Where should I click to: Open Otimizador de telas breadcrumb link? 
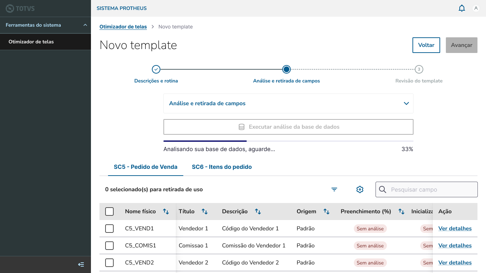click(x=123, y=27)
